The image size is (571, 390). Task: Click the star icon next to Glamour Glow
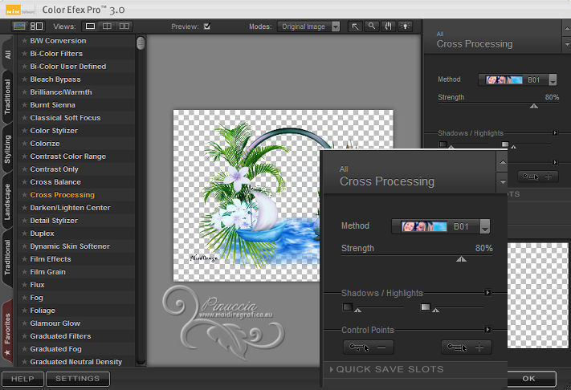24,323
